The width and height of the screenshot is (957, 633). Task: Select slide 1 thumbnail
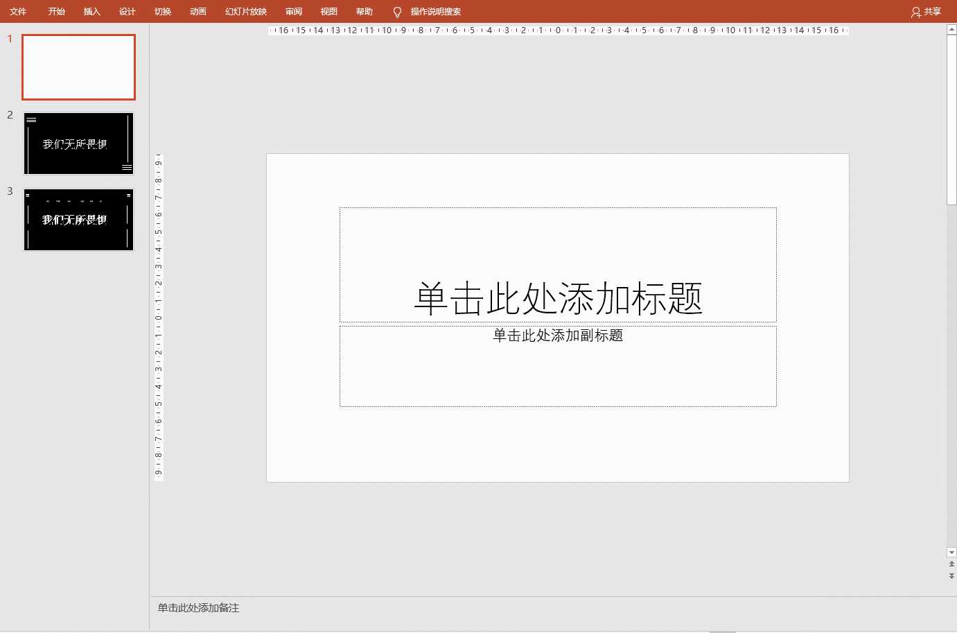pyautogui.click(x=78, y=67)
